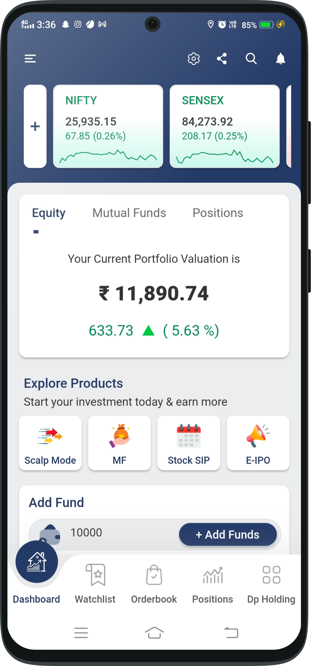Go to Watchlist in bottom navigation

(x=95, y=583)
